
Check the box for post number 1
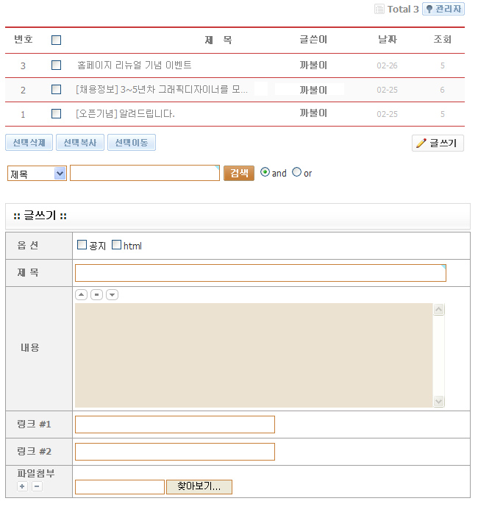(56, 113)
